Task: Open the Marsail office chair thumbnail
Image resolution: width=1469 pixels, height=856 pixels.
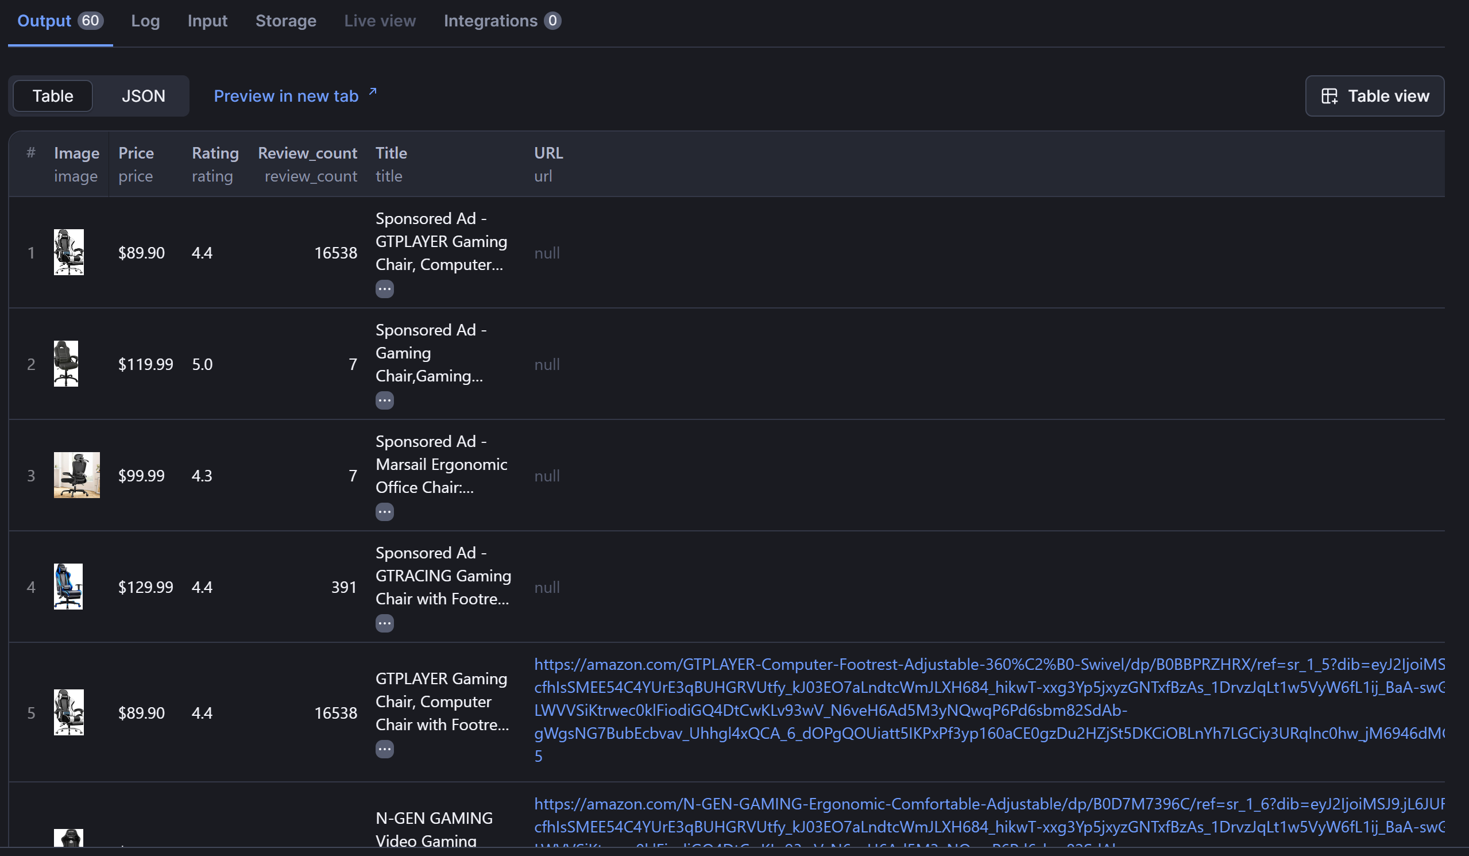Action: click(x=77, y=475)
